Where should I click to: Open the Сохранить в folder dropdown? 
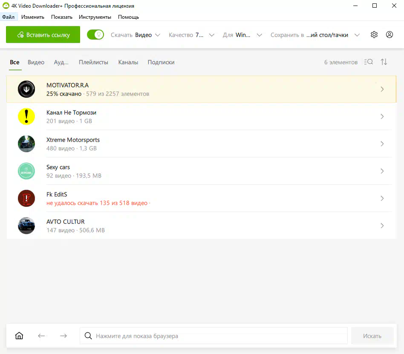pos(315,35)
